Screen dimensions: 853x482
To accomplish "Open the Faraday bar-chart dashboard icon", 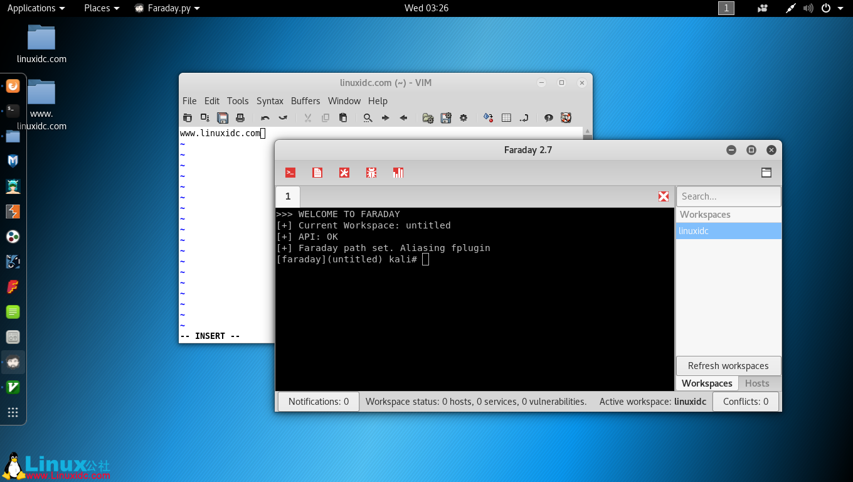I will pyautogui.click(x=398, y=173).
